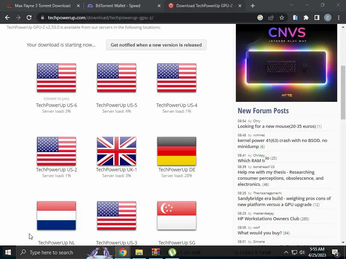Open File Explorer from taskbar
346x259 pixels.
139,252
